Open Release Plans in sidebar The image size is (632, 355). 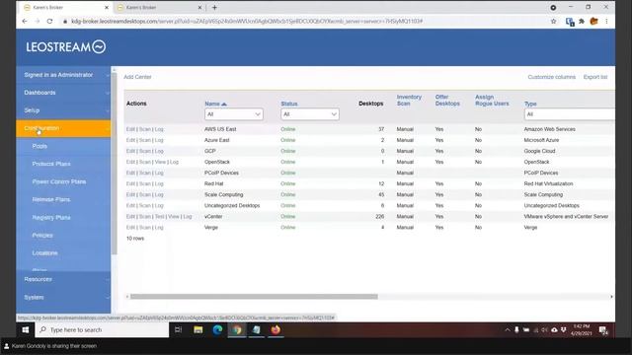(x=51, y=199)
